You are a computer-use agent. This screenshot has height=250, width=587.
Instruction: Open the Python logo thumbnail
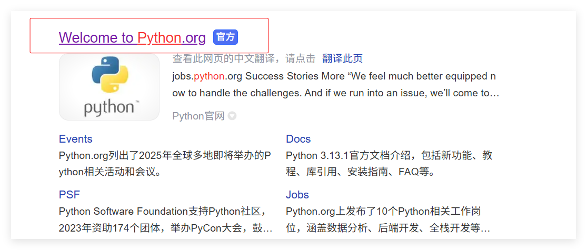click(x=109, y=86)
